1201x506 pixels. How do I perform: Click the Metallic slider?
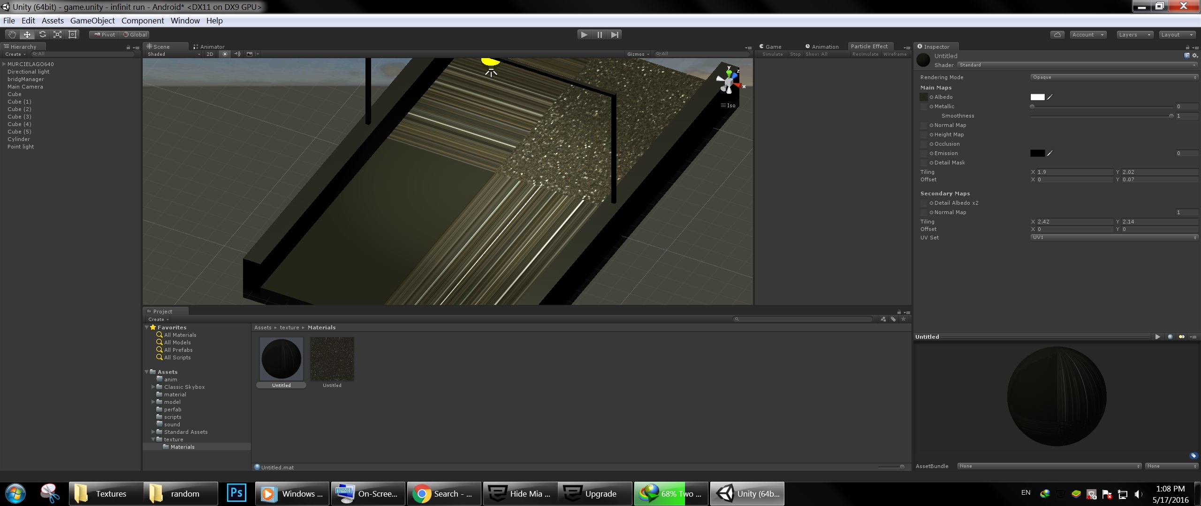1102,107
